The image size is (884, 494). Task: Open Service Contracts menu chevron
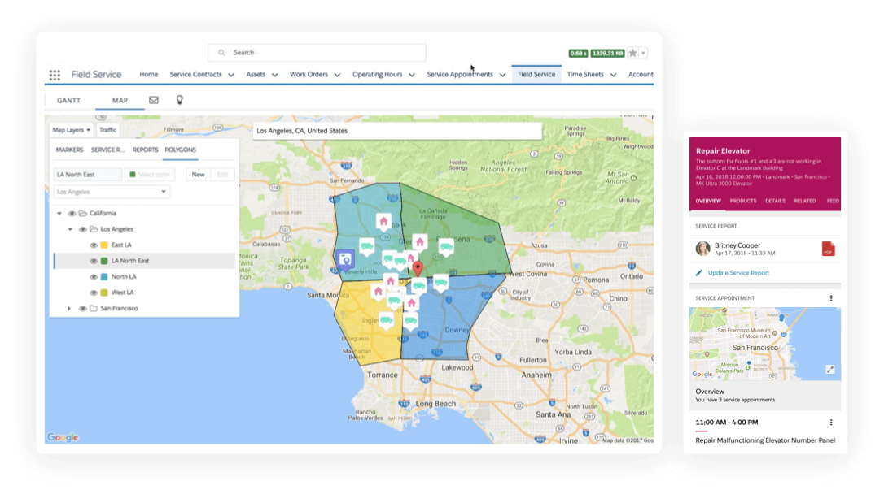coord(231,75)
